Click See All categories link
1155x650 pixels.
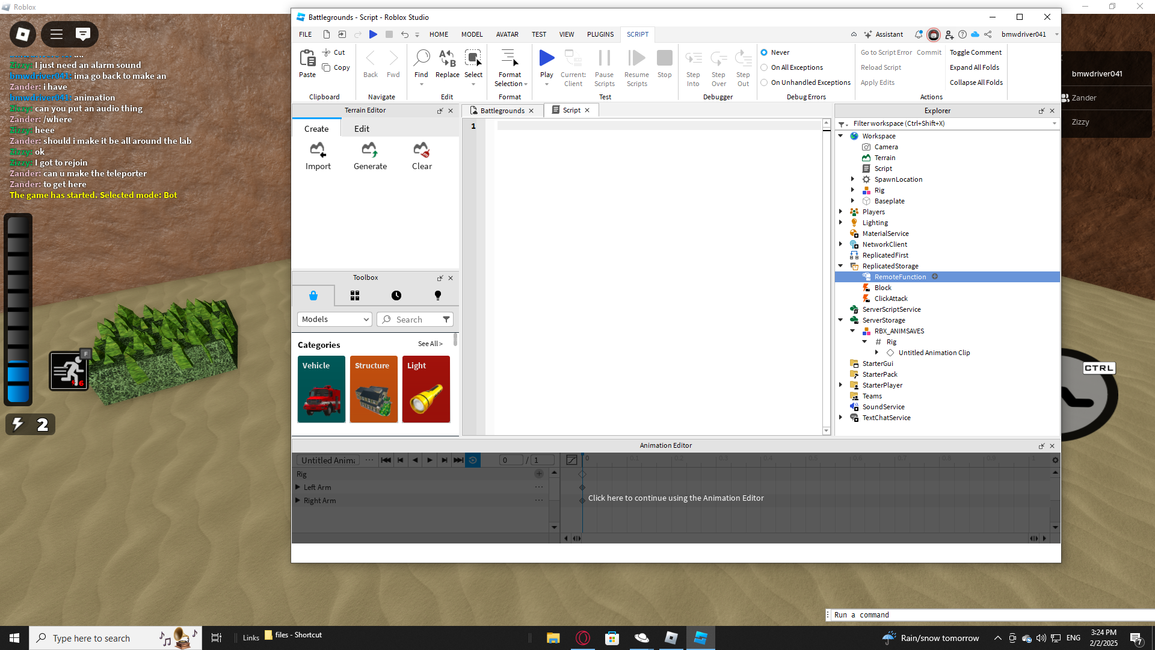(430, 344)
